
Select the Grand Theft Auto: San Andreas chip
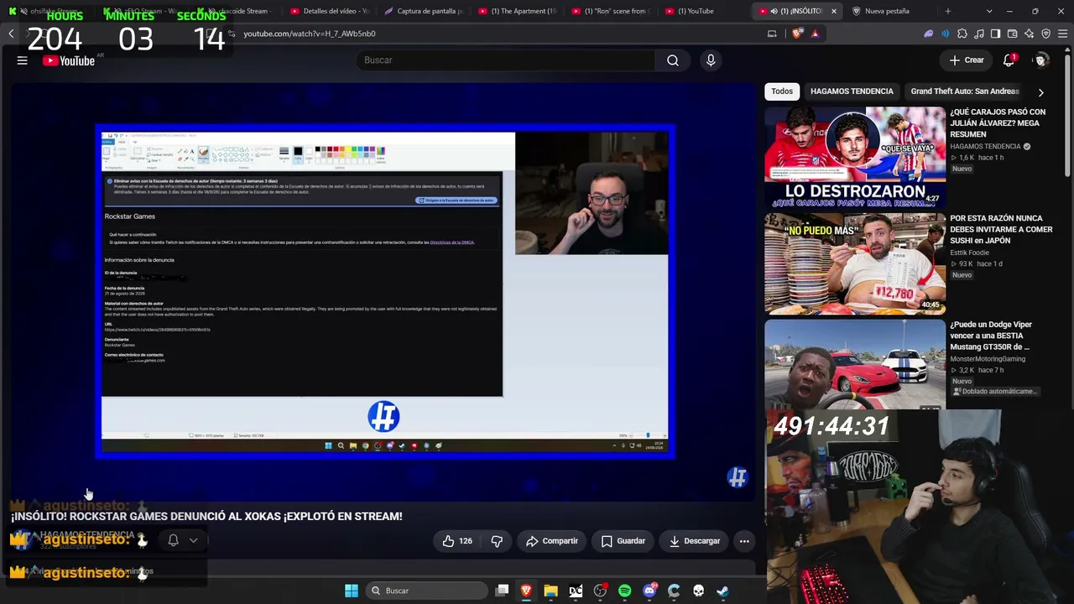click(x=965, y=91)
